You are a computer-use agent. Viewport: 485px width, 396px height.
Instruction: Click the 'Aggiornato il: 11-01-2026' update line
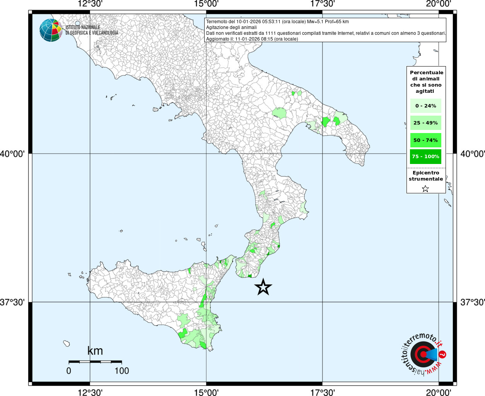click(252, 39)
